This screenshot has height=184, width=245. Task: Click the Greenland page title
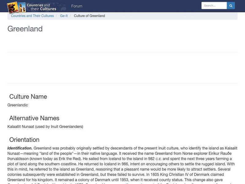click(25, 29)
